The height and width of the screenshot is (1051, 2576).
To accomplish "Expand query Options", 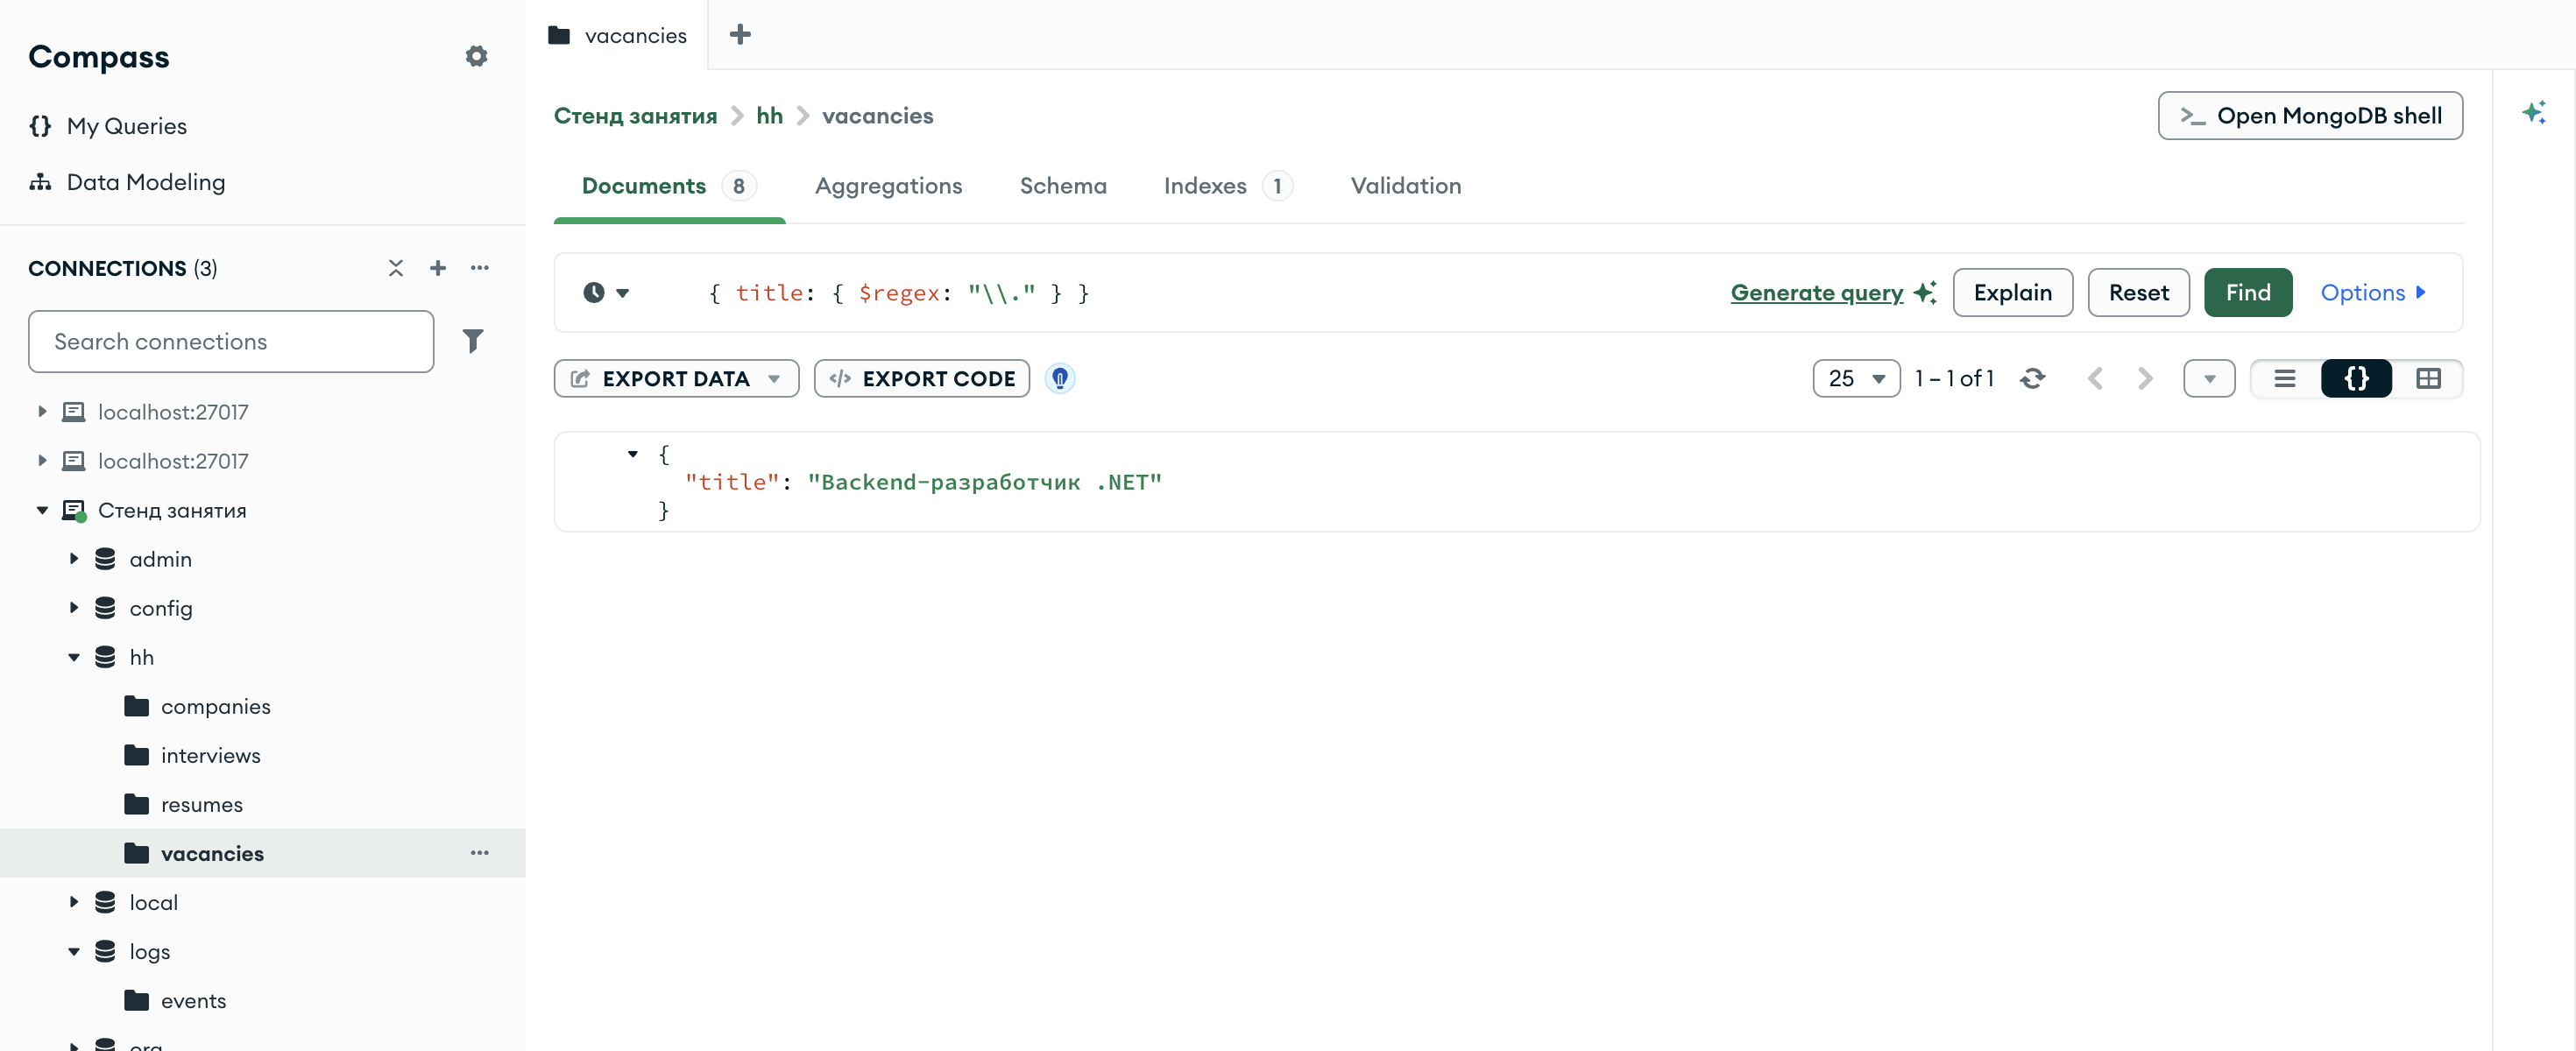I will 2373,293.
